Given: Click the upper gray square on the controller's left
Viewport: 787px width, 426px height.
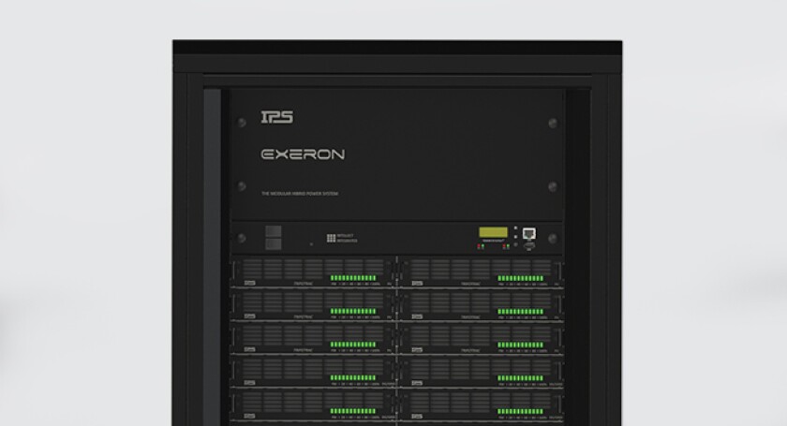Looking at the screenshot, I should 274,231.
